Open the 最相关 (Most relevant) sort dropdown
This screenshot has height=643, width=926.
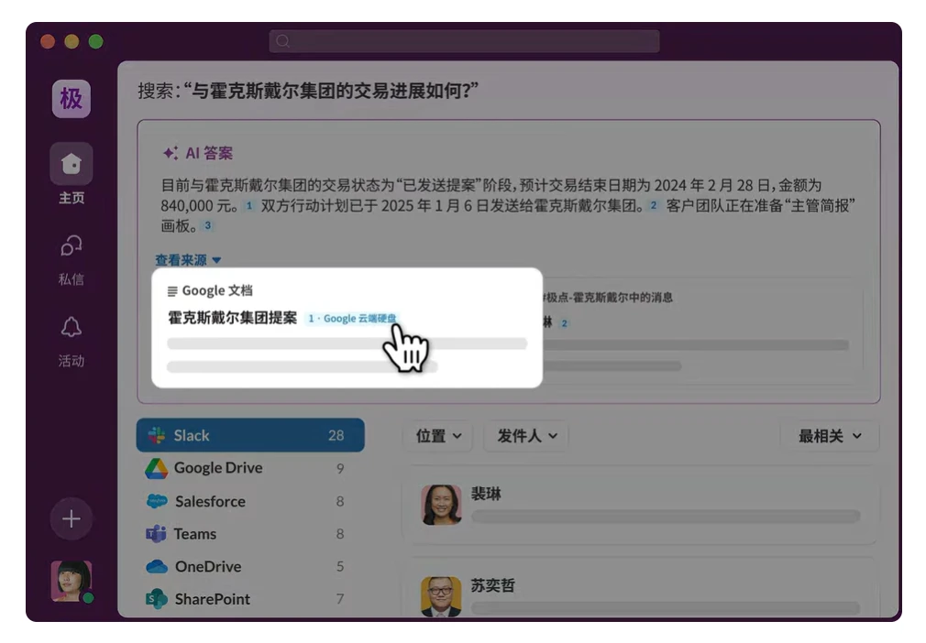830,436
